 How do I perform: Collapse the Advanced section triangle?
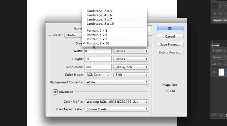[56, 92]
